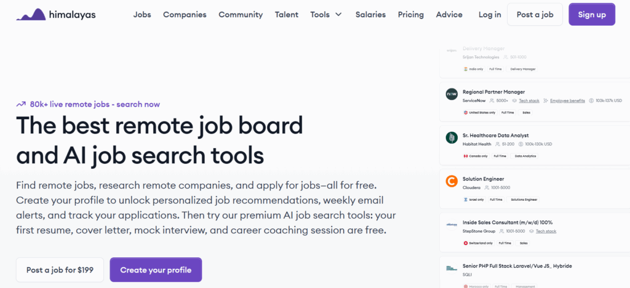
Task: Click Post a job for $199
Action: pyautogui.click(x=60, y=270)
